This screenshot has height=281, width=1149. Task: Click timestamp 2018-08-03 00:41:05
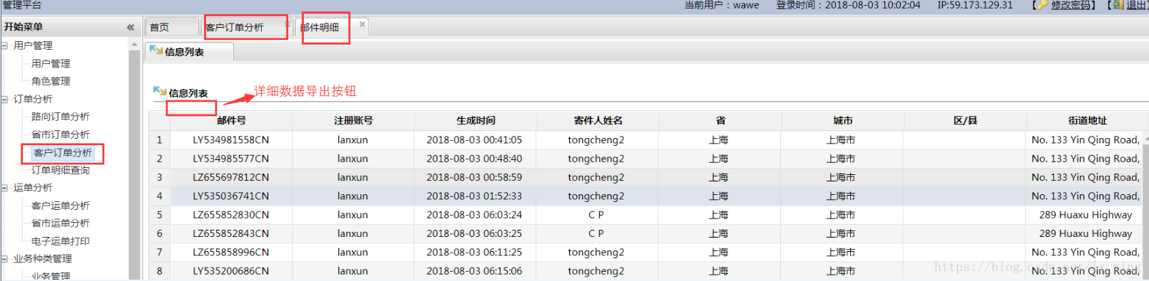click(x=474, y=140)
